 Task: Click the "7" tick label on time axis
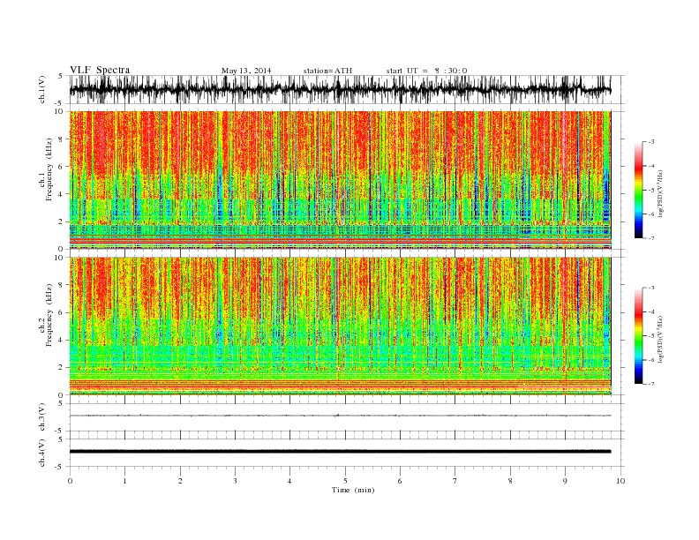click(455, 481)
